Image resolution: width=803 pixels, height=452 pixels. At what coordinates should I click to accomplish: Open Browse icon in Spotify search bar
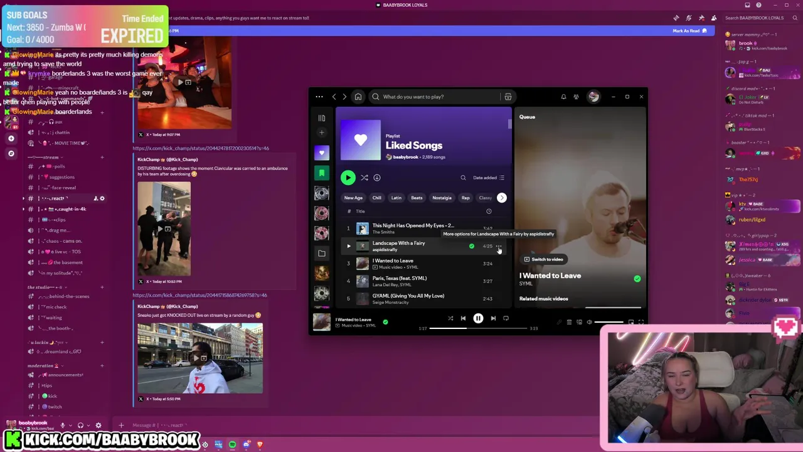click(508, 97)
